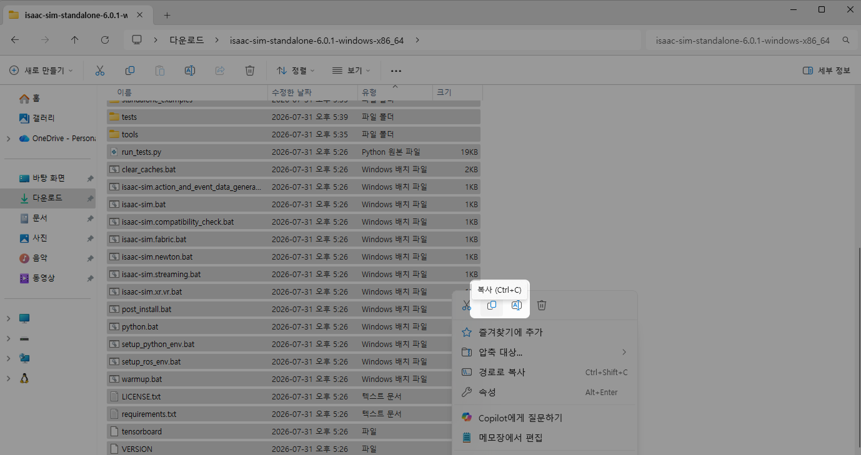This screenshot has width=861, height=455.
Task: Click the This PC monitor icon in the address bar
Action: pos(137,40)
